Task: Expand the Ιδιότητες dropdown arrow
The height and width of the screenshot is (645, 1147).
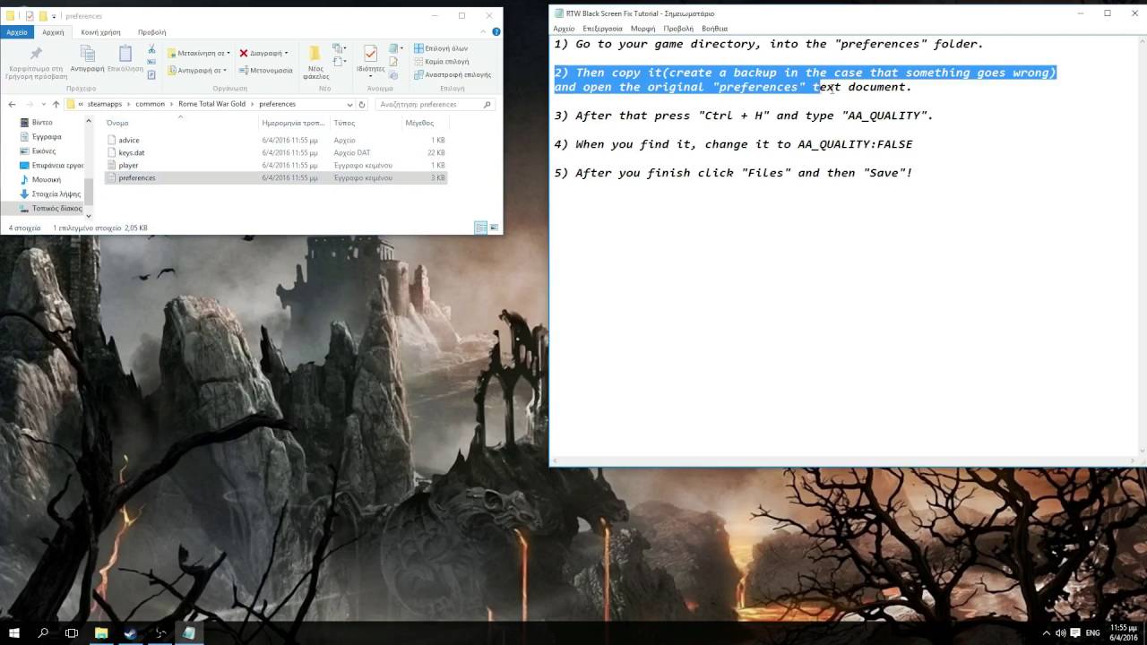Action: [370, 75]
